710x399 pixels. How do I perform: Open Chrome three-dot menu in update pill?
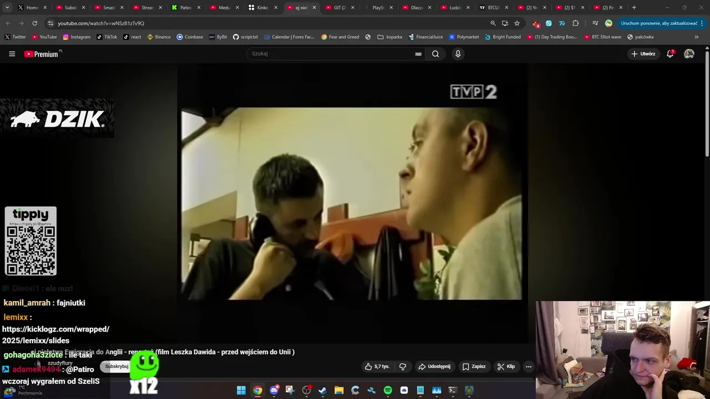(702, 23)
